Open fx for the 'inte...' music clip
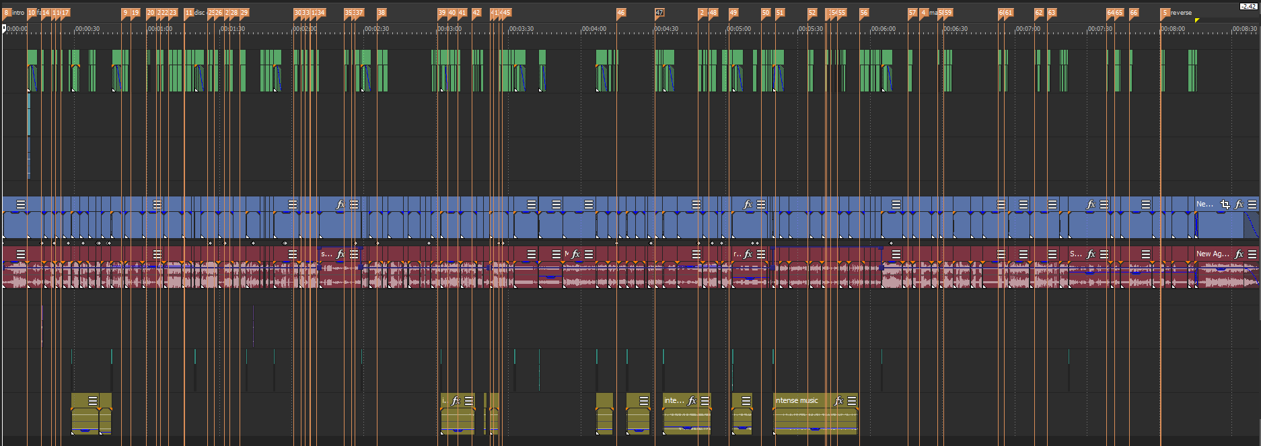 (692, 401)
